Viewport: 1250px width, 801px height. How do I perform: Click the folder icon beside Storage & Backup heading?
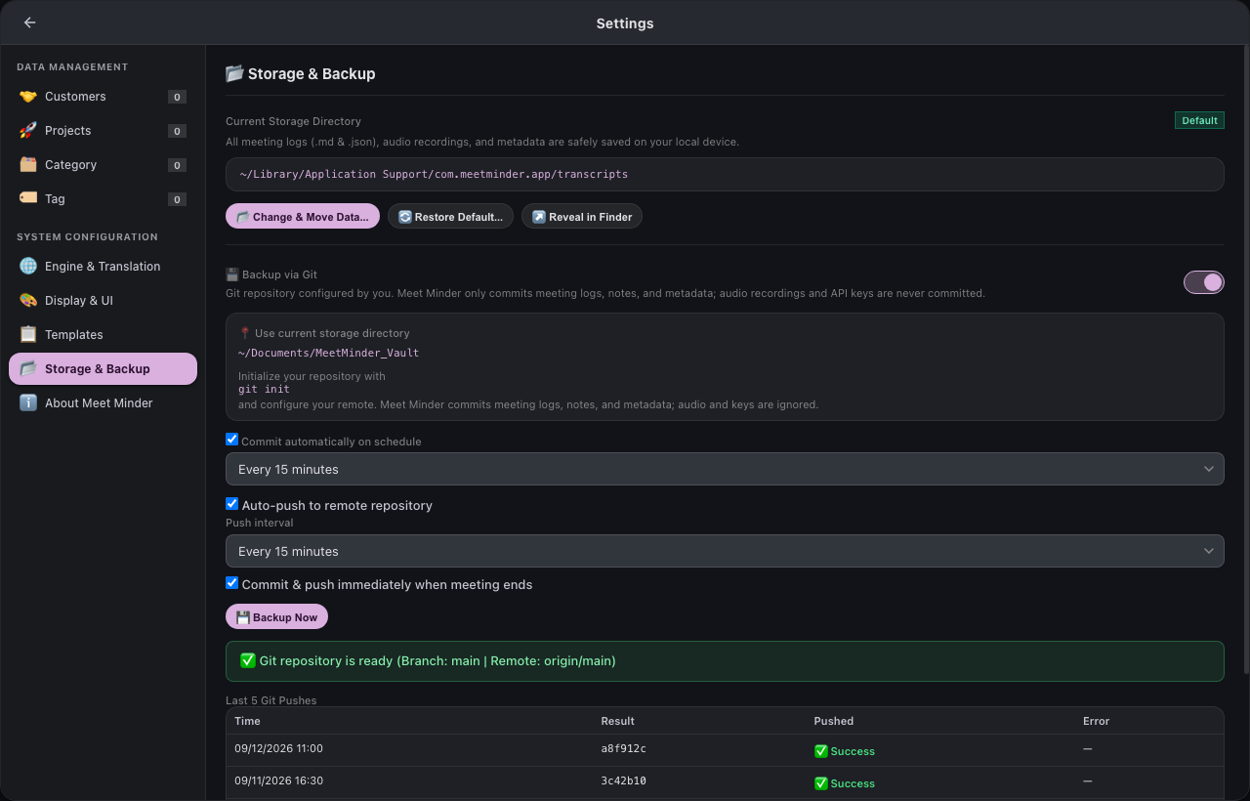tap(234, 73)
